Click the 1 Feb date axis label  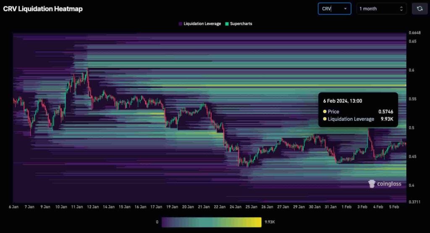pyautogui.click(x=346, y=207)
